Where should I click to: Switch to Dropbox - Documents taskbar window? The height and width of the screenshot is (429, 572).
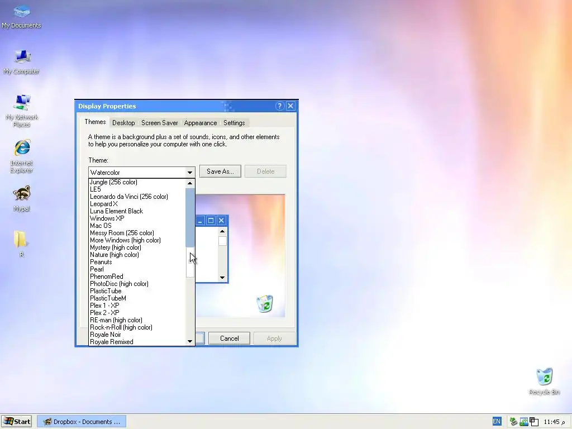click(x=82, y=422)
